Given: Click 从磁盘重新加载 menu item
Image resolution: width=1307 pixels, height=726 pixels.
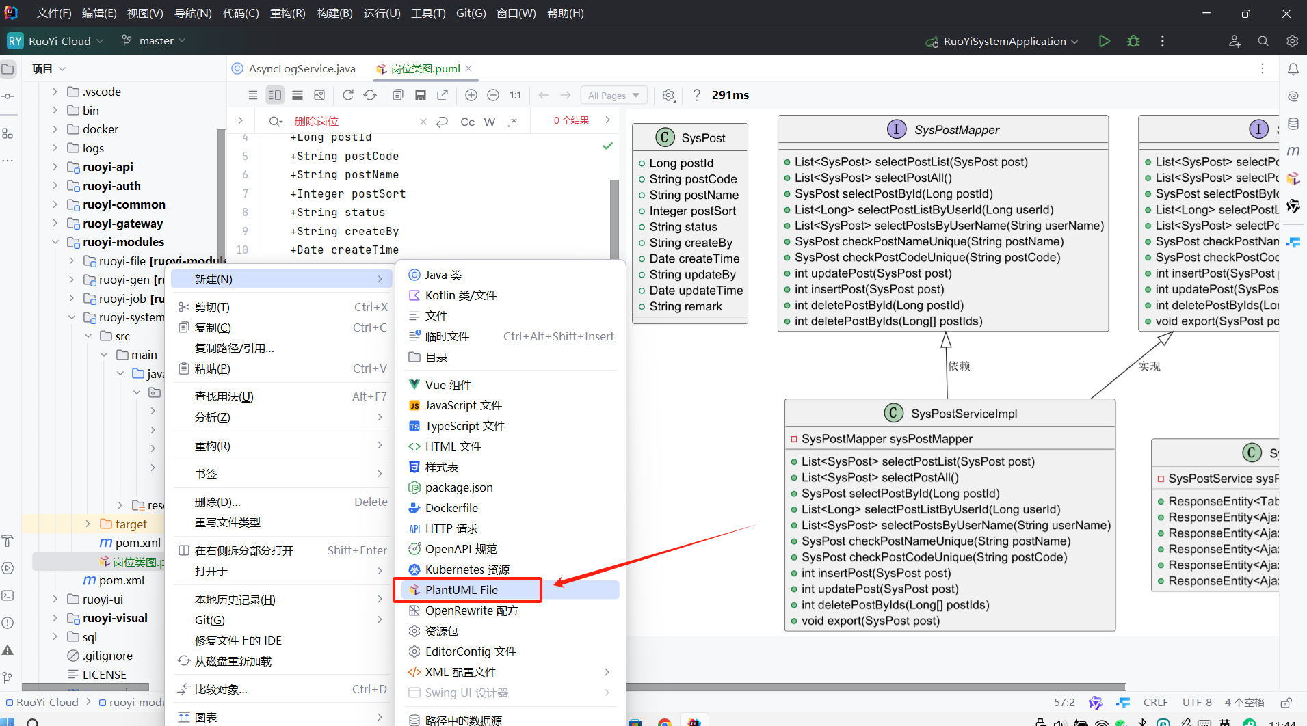Looking at the screenshot, I should (x=281, y=661).
